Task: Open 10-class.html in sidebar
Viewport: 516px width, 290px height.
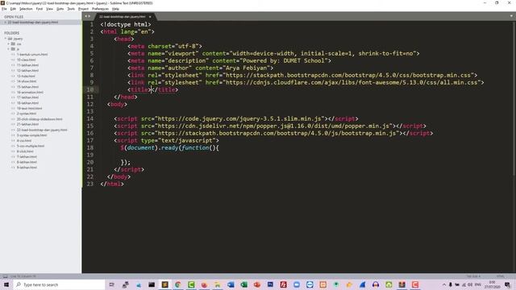Action: click(27, 60)
